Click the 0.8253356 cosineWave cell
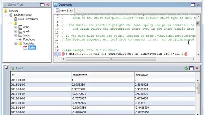 [103, 85]
